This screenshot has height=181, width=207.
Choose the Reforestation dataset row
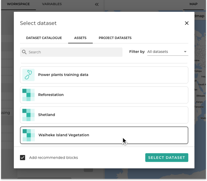(x=104, y=95)
